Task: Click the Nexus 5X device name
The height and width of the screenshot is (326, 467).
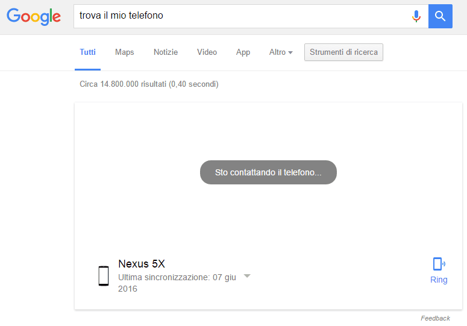Action: [x=142, y=264]
